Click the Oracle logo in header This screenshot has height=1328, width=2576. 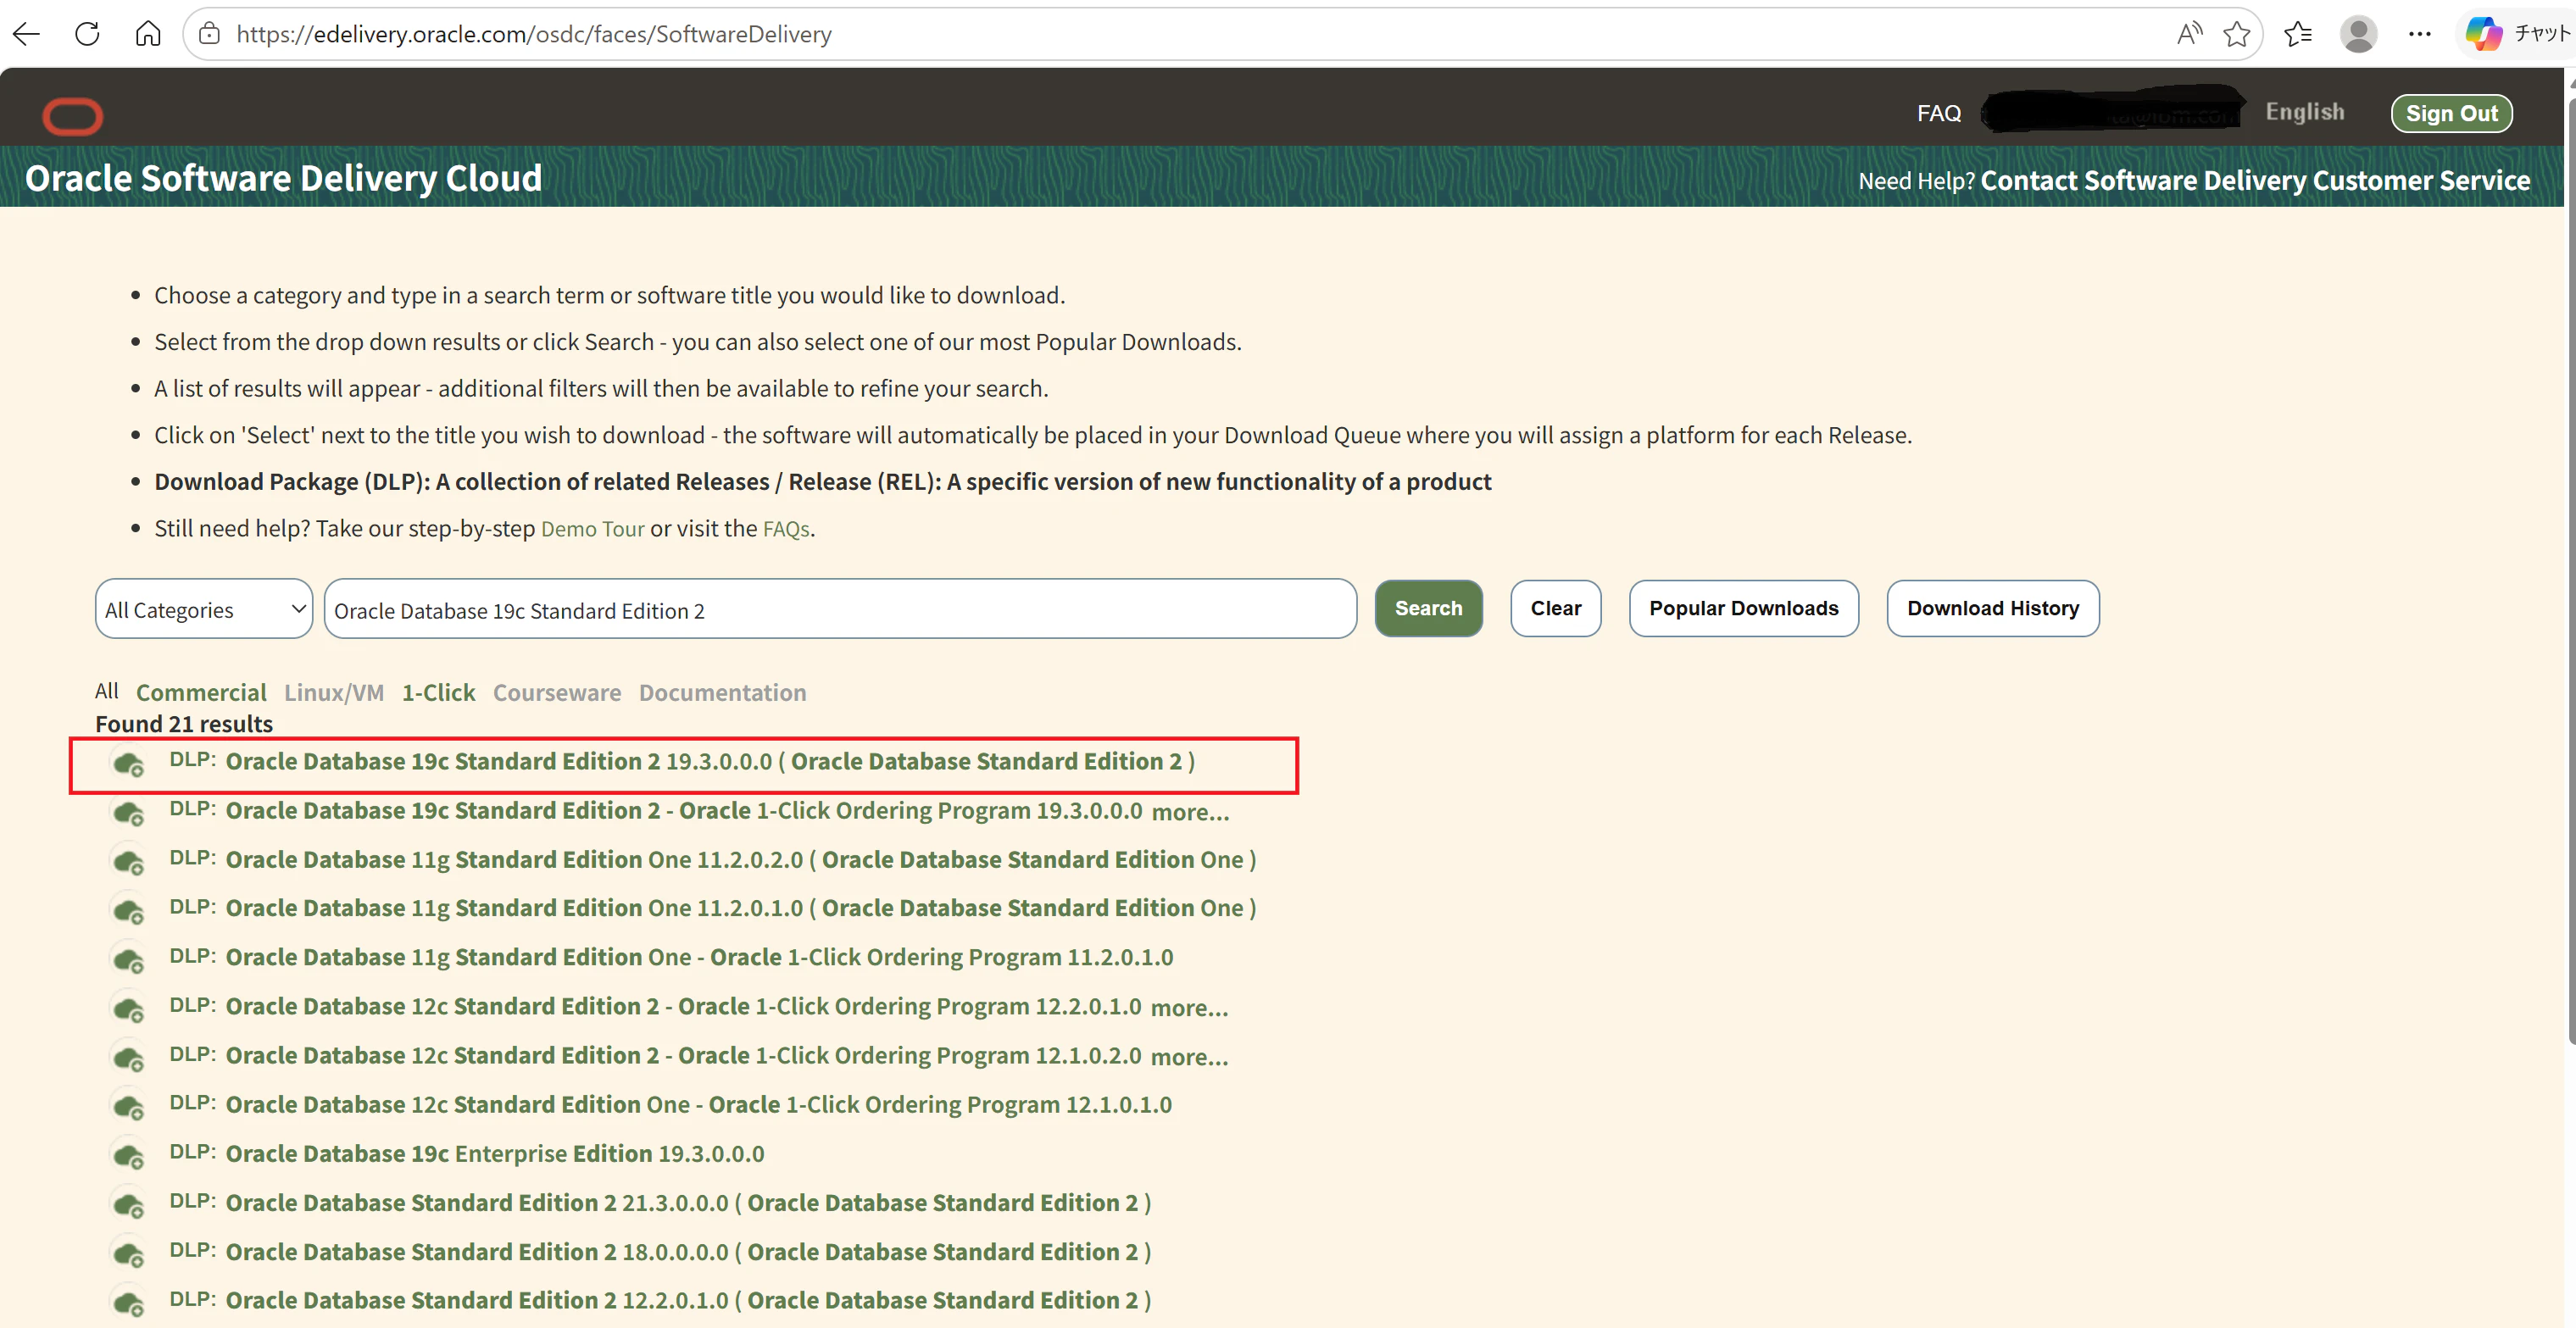73,116
